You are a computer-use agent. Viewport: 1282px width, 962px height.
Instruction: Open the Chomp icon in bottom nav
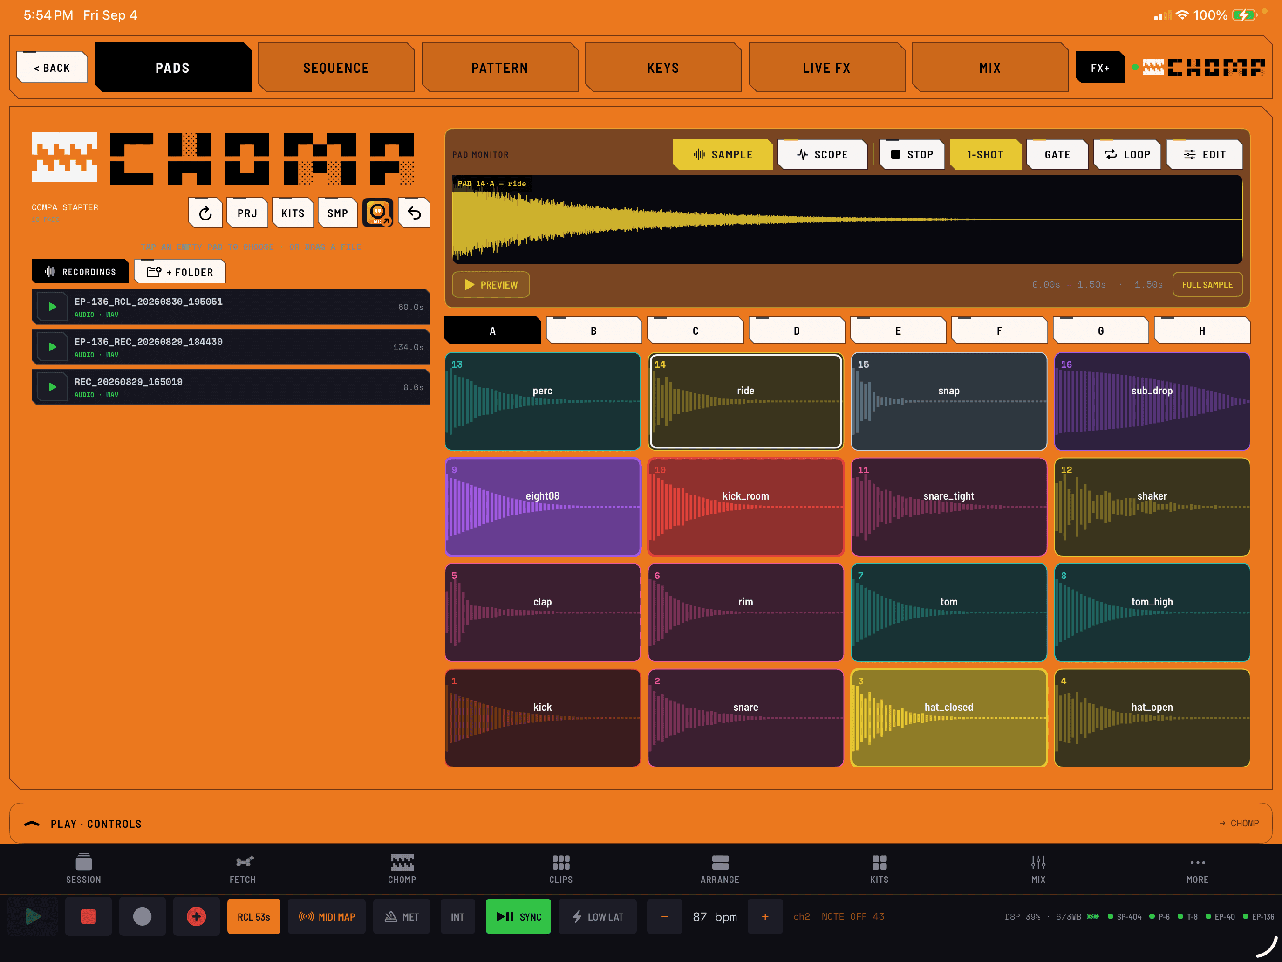[402, 868]
